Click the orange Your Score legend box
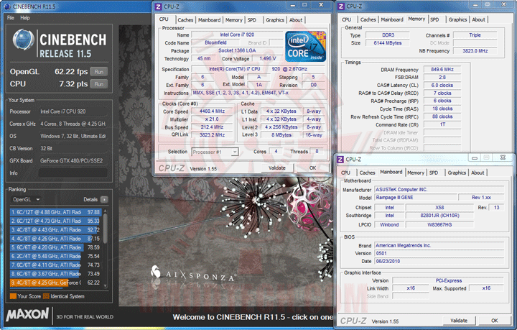This screenshot has width=517, height=330. point(13,296)
